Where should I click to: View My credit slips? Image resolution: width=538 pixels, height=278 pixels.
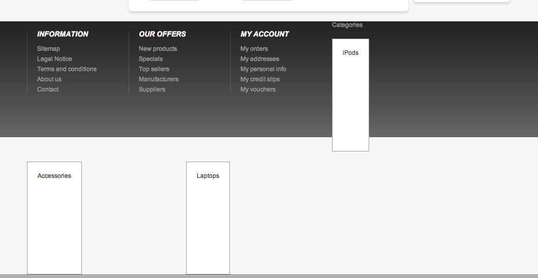(x=260, y=79)
